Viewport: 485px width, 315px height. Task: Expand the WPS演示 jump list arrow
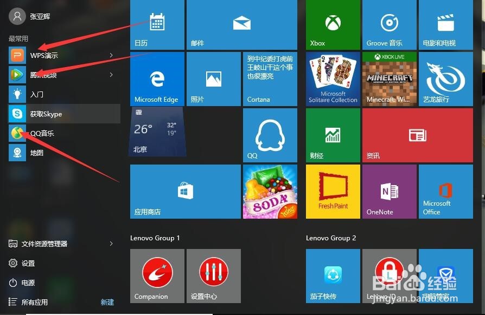click(x=111, y=55)
